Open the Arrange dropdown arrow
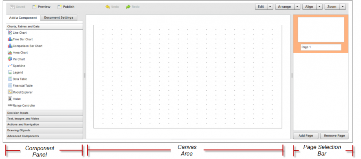361x159 pixels. click(x=297, y=7)
